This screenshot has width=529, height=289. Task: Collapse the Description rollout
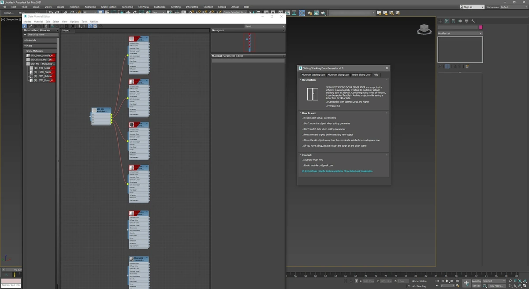pos(309,80)
